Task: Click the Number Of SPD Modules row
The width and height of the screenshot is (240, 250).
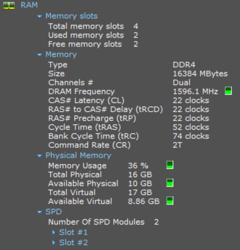Action: pyautogui.click(x=96, y=222)
